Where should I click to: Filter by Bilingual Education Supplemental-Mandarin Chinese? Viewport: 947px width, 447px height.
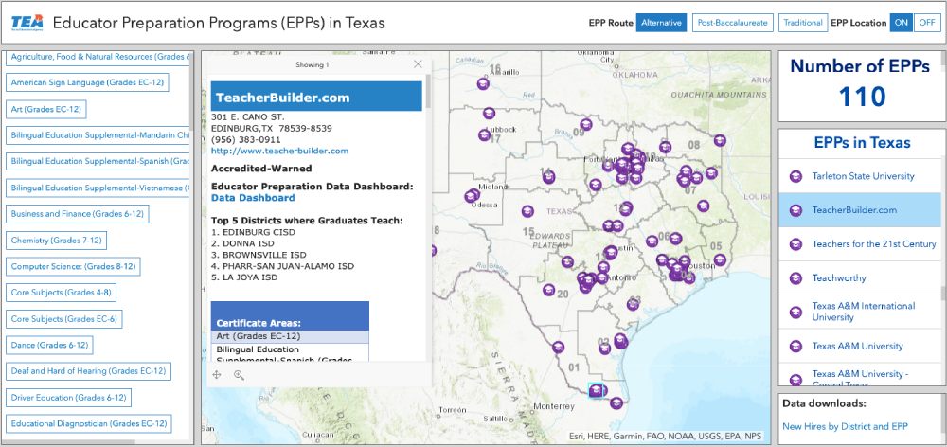(98, 135)
